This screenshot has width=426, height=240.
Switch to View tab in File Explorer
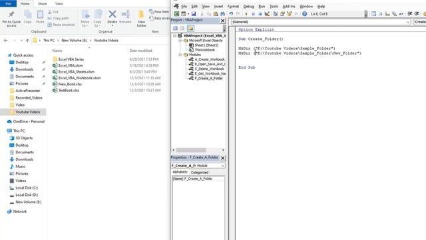[x=59, y=3]
